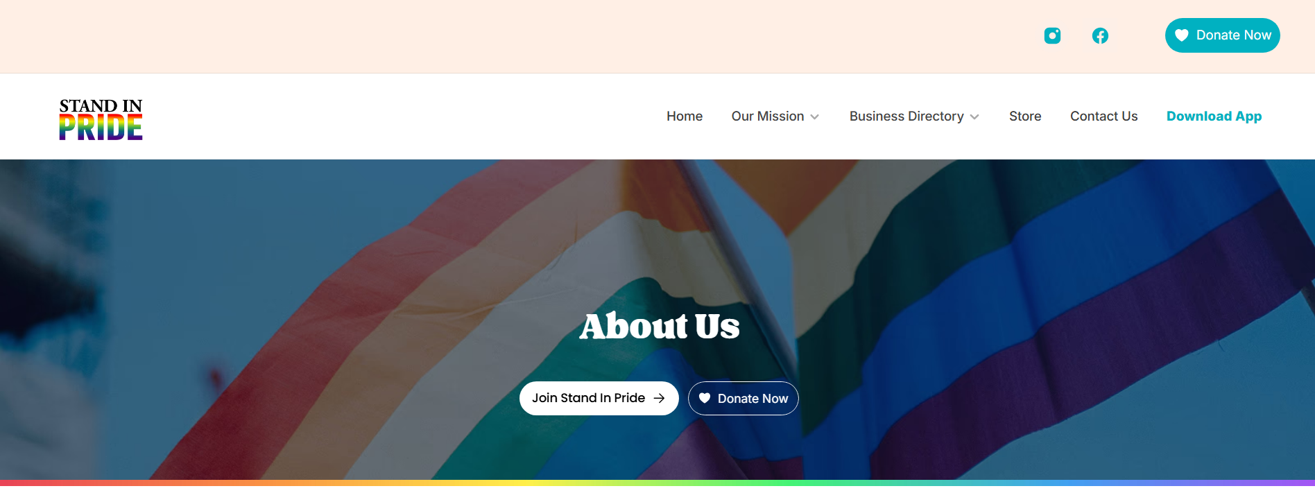
Task: Click the top teal Donate Now button
Action: pyautogui.click(x=1222, y=35)
